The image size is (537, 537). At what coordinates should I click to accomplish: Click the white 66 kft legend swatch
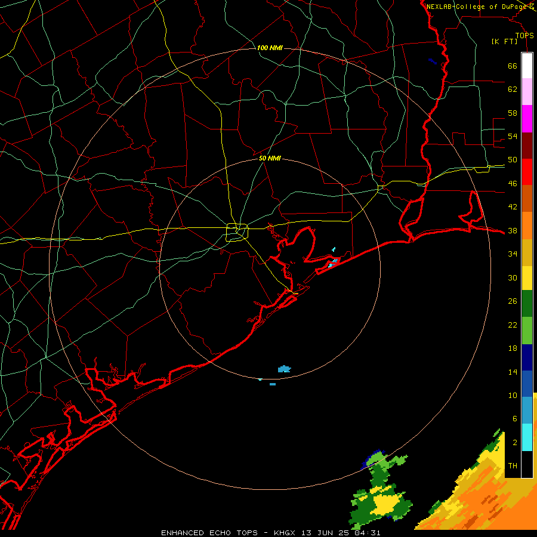(x=527, y=66)
